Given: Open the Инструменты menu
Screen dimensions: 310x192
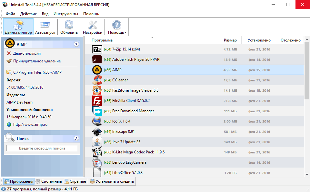Looking at the screenshot, I should click(x=65, y=14).
